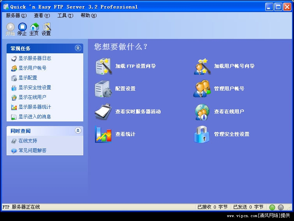Open 查看统计 text link

125,134
